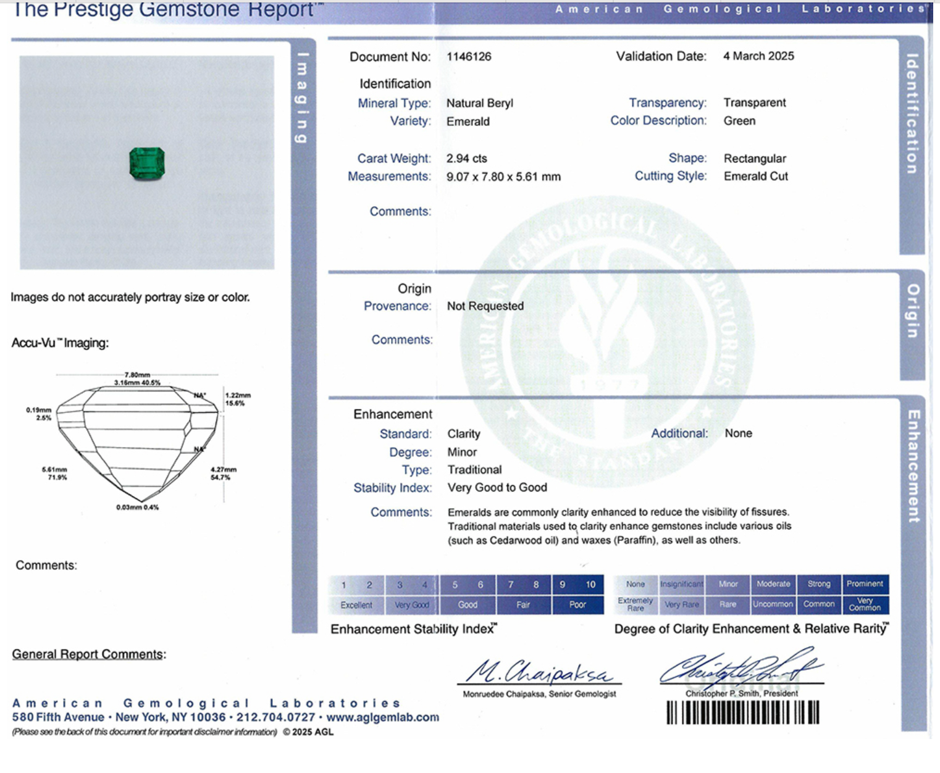Click the "Extremely Rare" rarity cell
This screenshot has width=940, height=773.
[636, 604]
